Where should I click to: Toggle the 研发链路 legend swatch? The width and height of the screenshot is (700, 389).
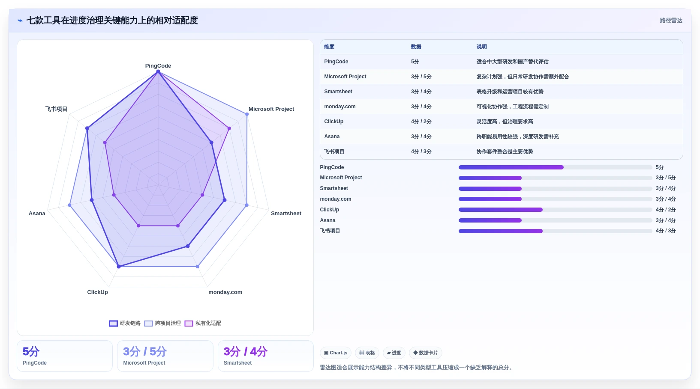click(113, 324)
